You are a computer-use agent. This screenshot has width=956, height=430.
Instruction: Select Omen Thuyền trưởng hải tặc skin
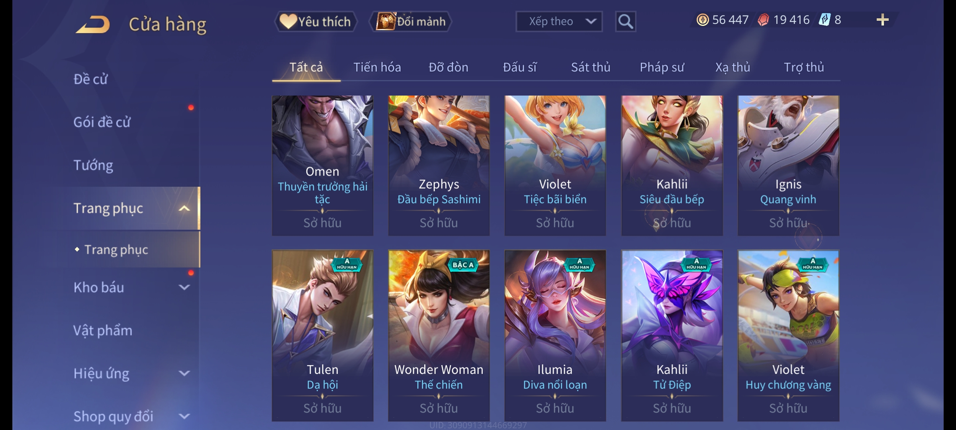(322, 165)
